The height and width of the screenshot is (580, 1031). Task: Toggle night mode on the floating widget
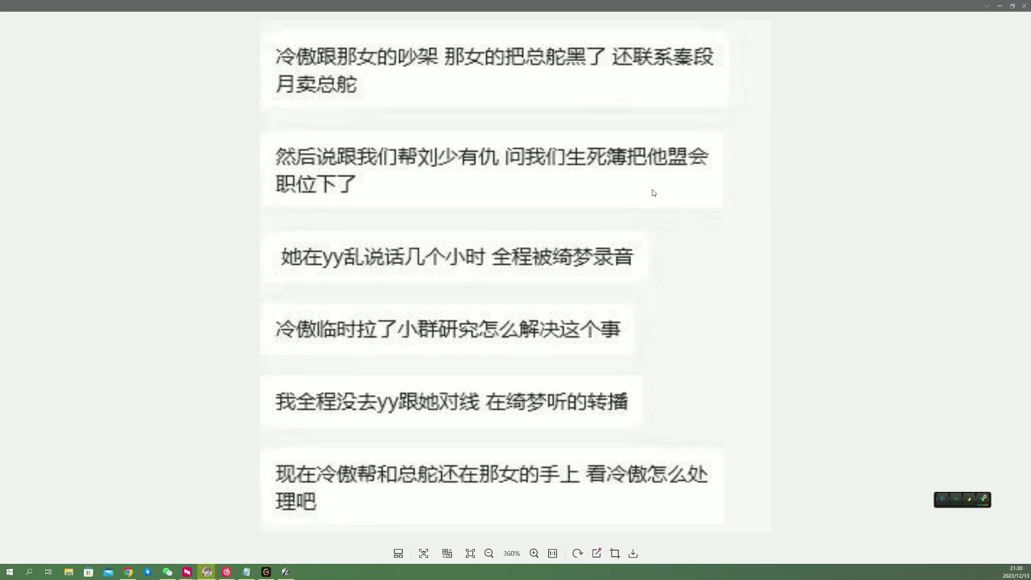969,499
